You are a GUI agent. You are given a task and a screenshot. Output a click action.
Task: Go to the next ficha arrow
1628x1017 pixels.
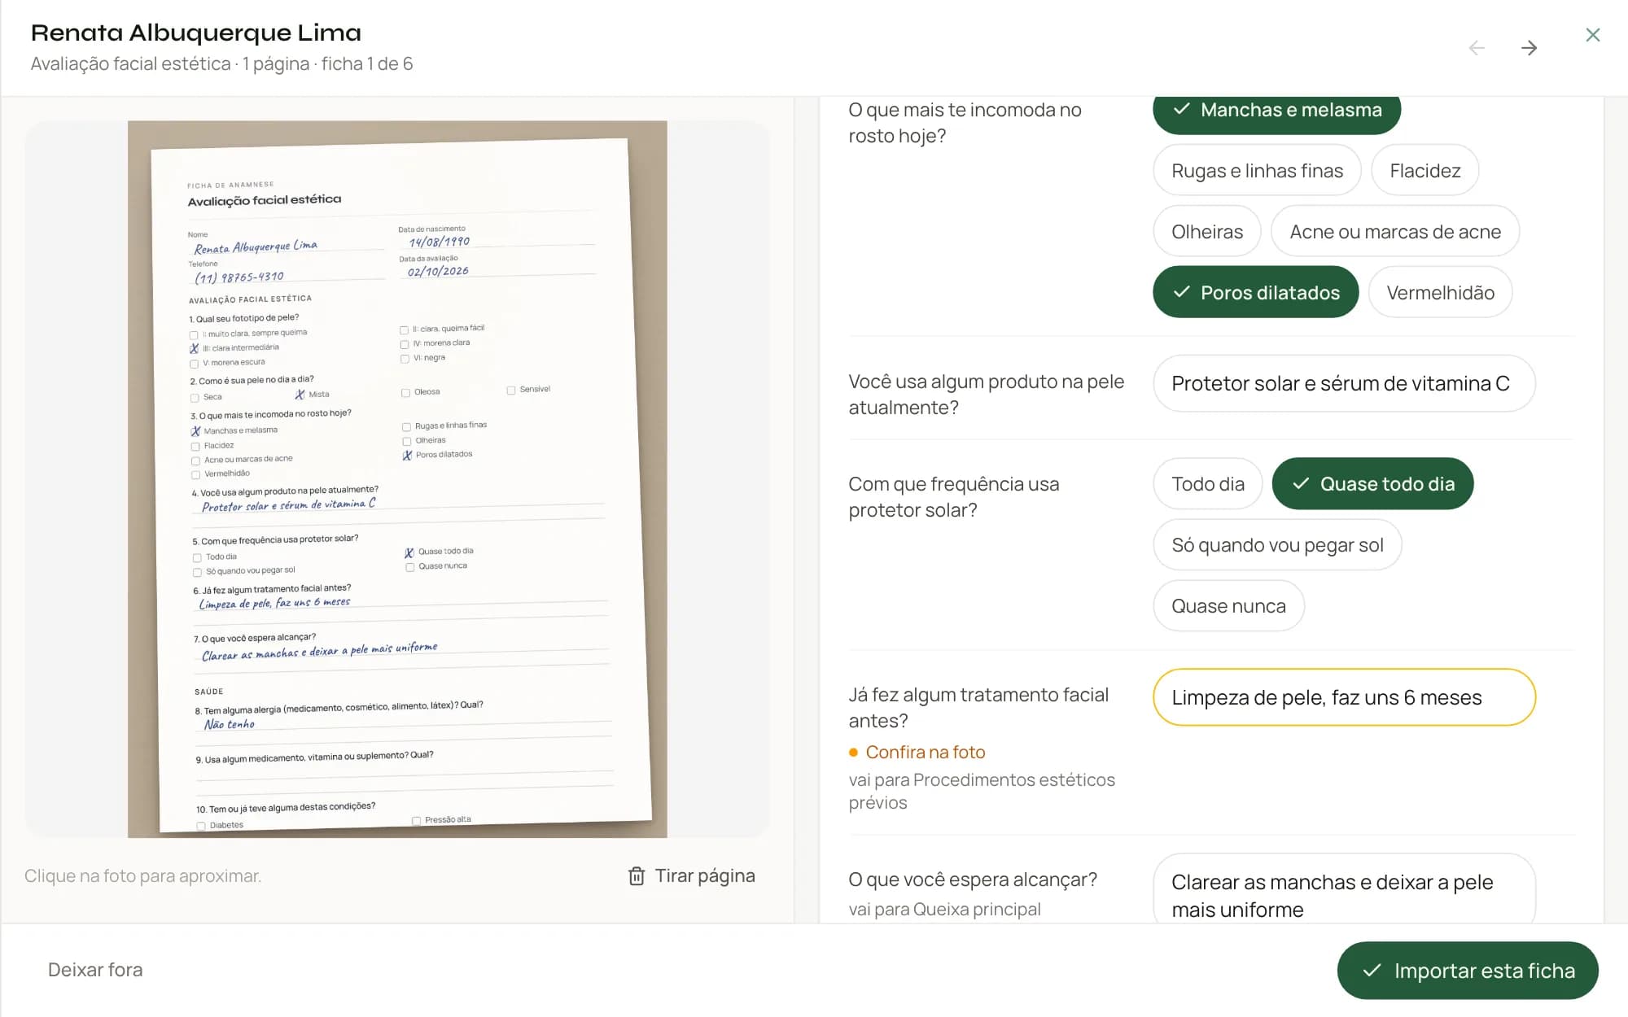click(x=1529, y=48)
